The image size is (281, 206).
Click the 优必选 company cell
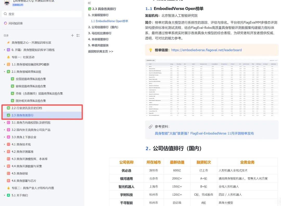coord(126,171)
